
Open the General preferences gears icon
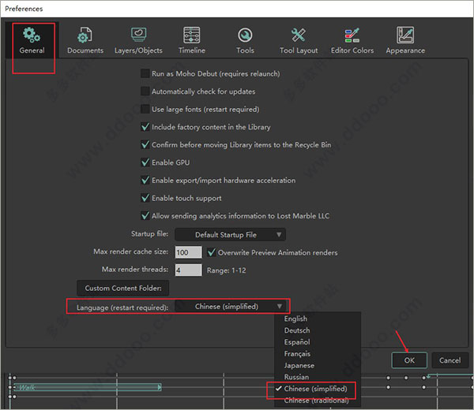[32, 35]
